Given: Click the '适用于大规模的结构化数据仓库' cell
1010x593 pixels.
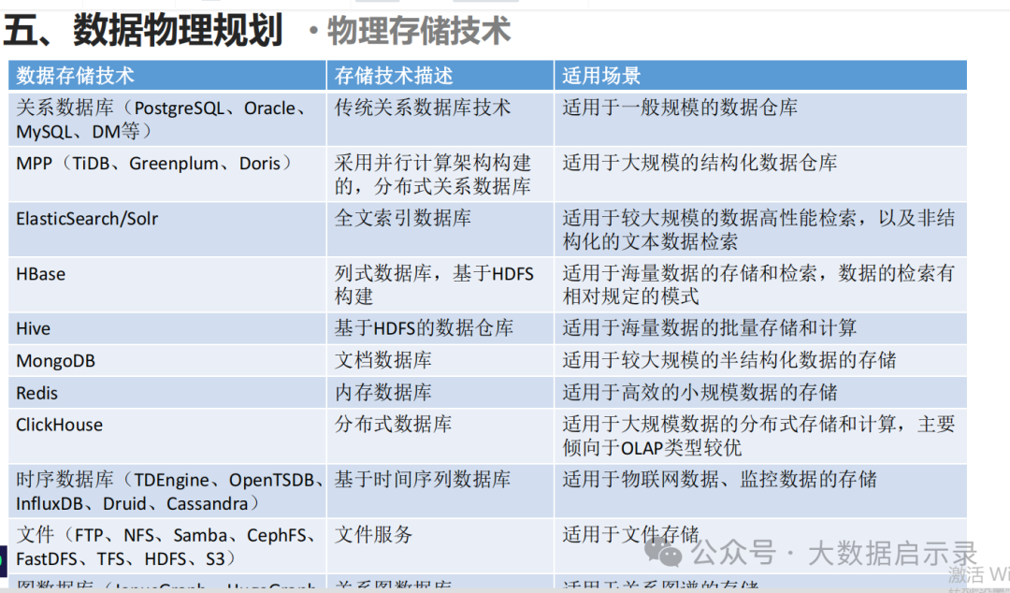Looking at the screenshot, I should tap(760, 174).
